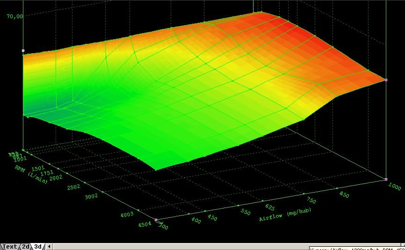Click the 3002 RPM axis value

pyautogui.click(x=92, y=196)
